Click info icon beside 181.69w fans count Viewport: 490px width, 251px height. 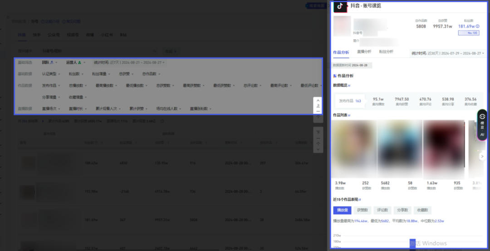point(477,26)
